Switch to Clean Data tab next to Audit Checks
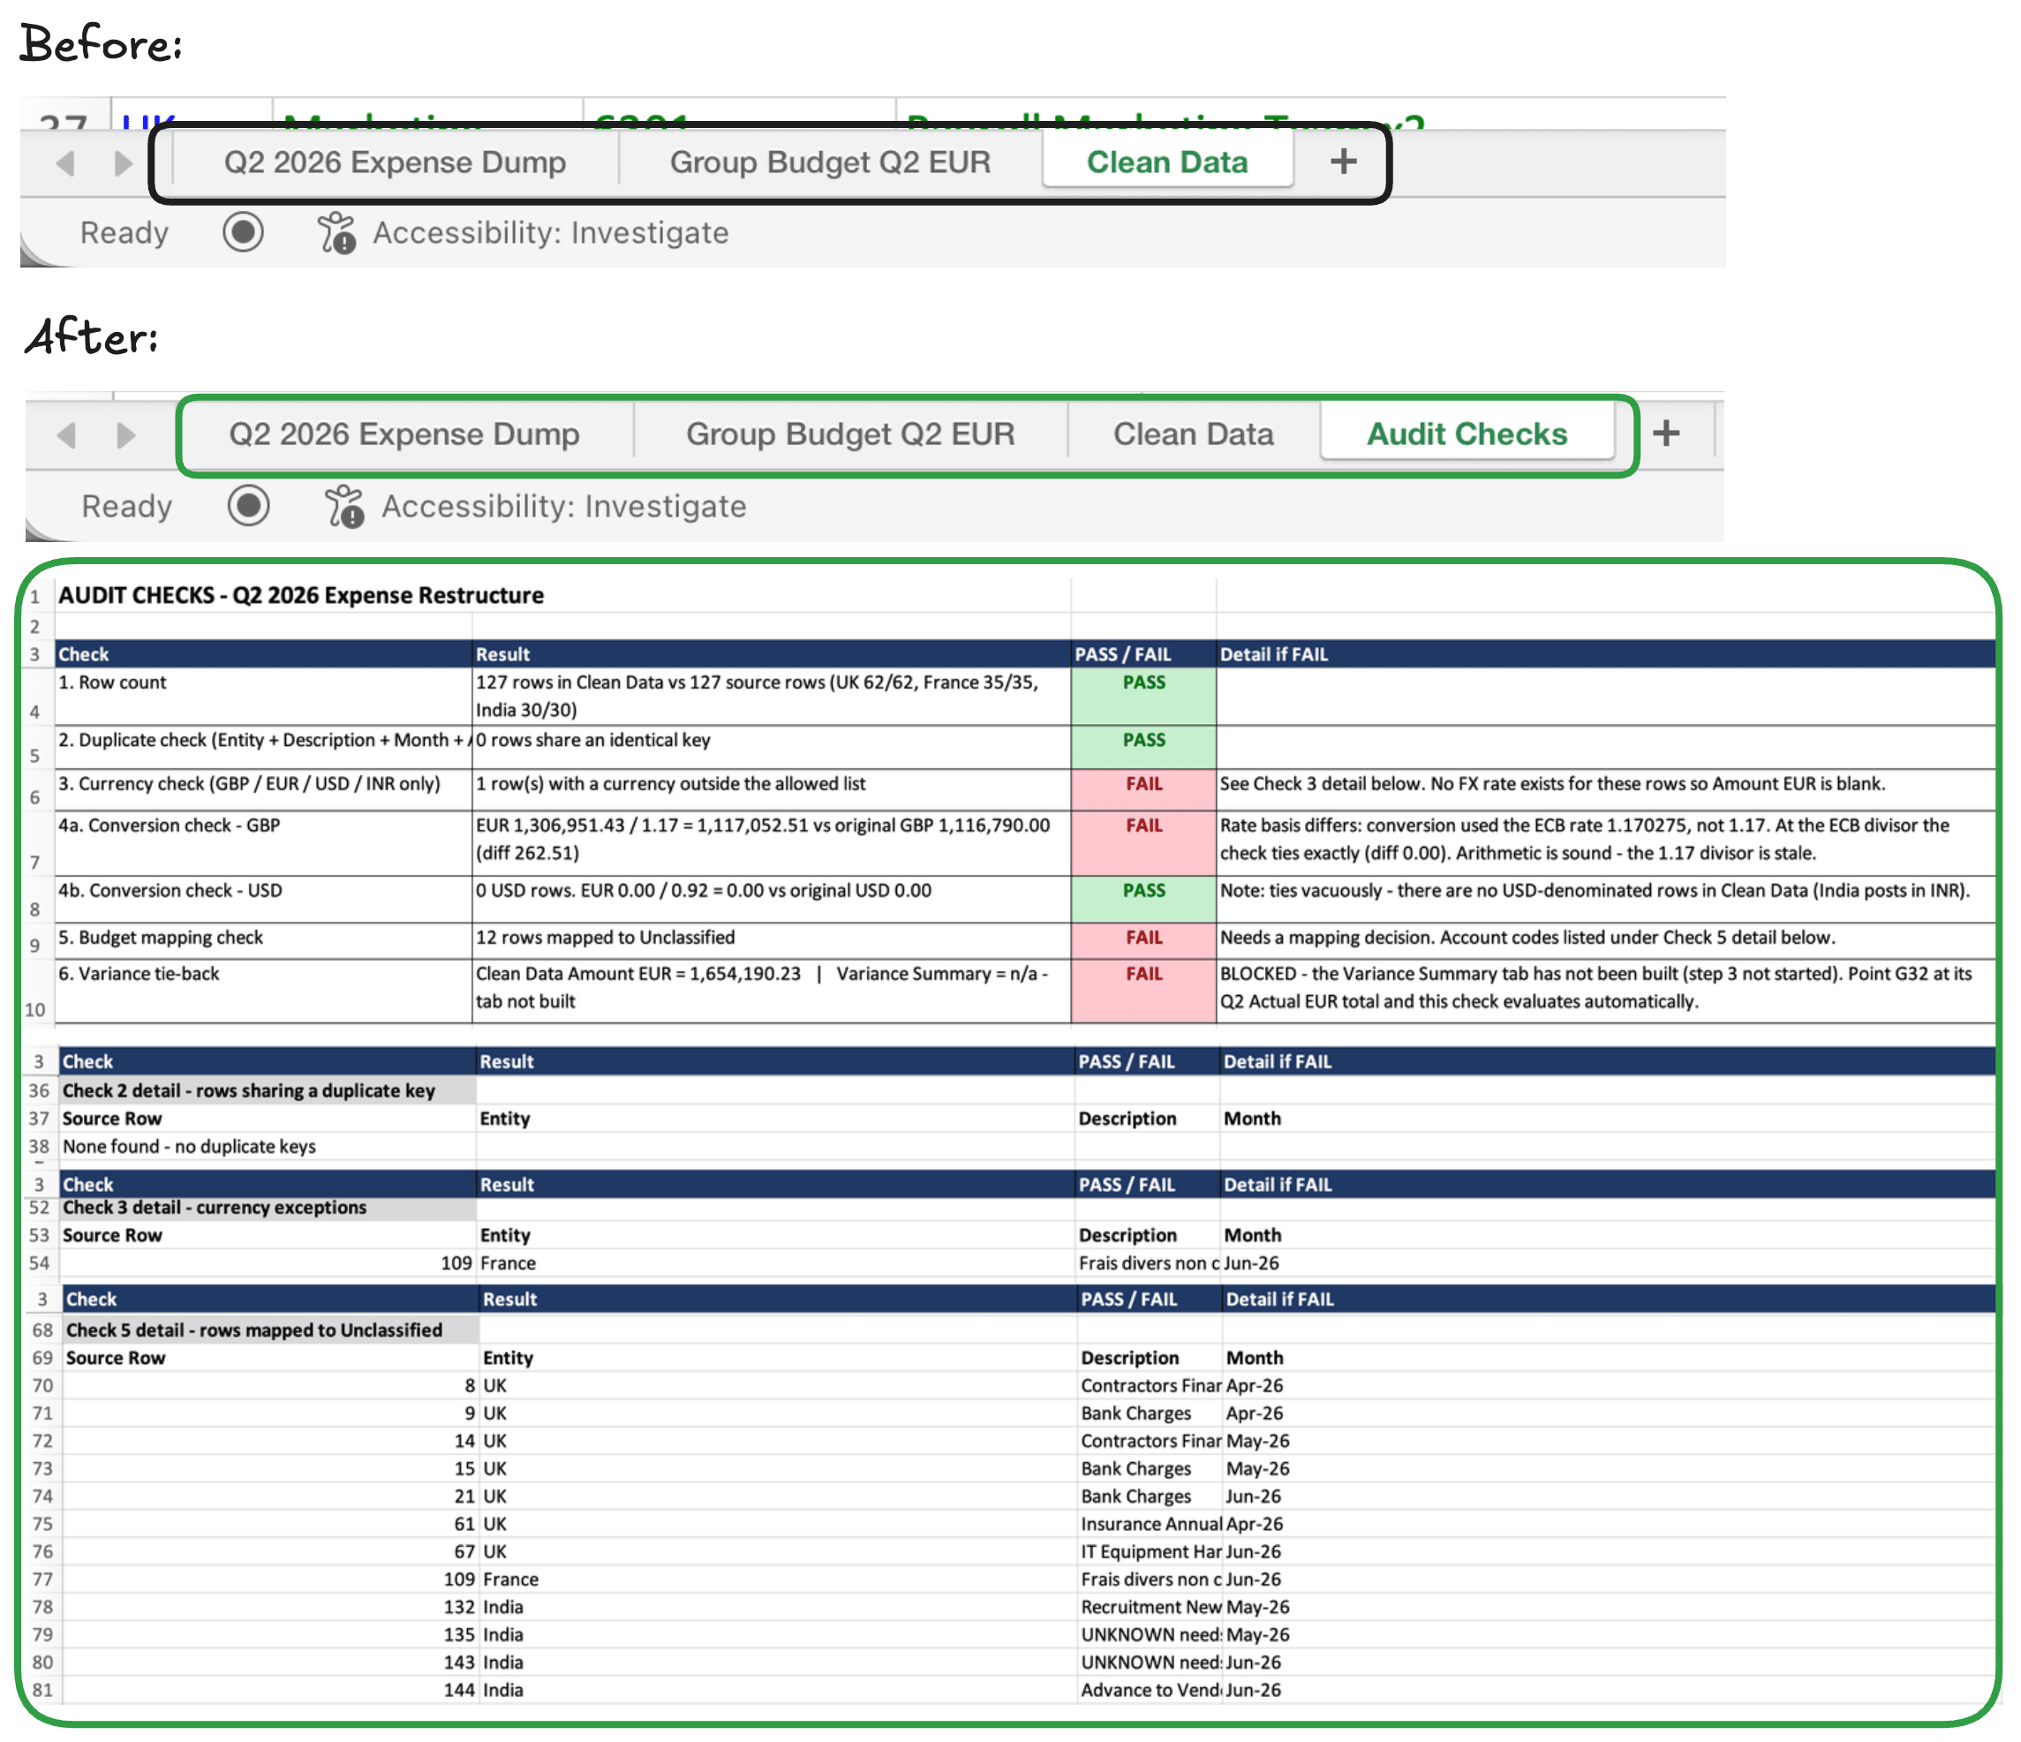Image resolution: width=2021 pixels, height=1742 pixels. click(1193, 434)
